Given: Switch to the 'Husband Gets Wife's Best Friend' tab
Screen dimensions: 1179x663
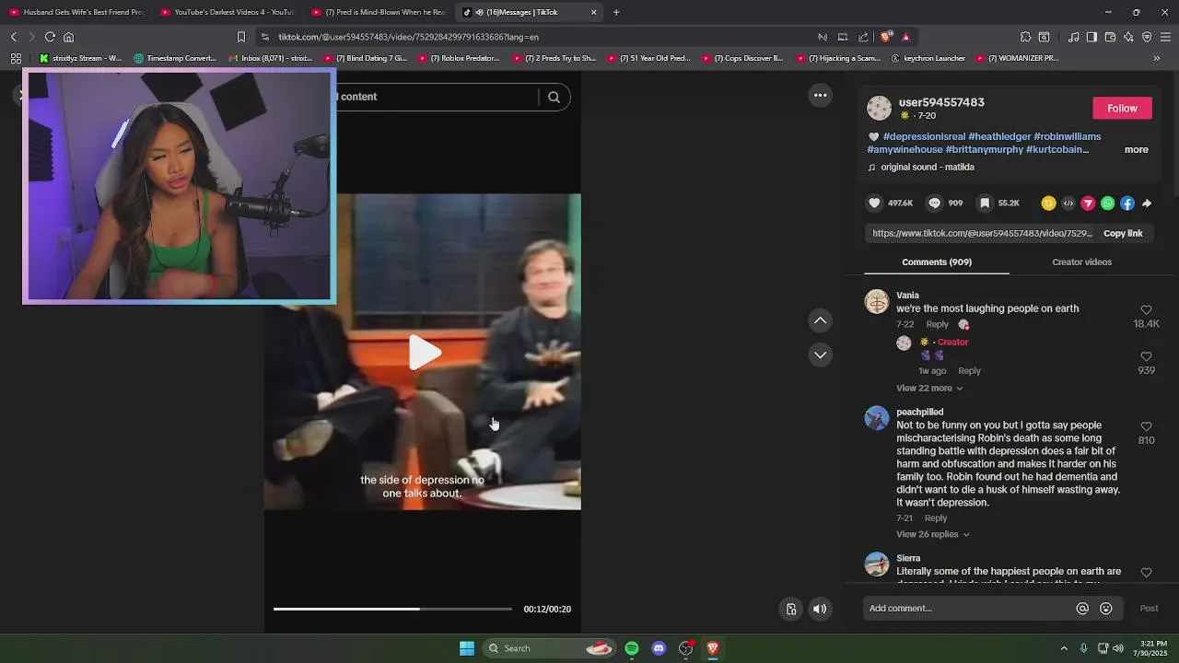Looking at the screenshot, I should pyautogui.click(x=76, y=12).
